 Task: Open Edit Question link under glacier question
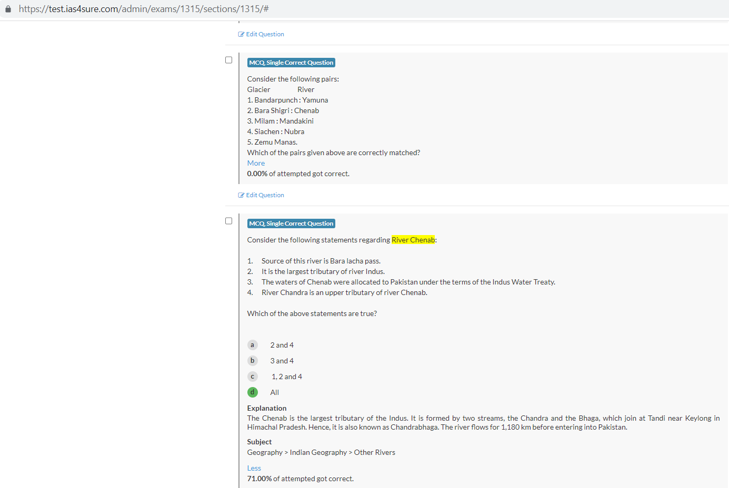click(x=265, y=195)
